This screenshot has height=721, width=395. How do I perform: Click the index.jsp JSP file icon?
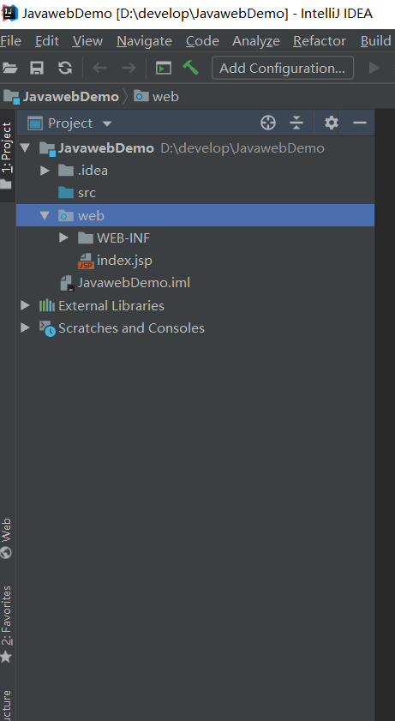coord(86,261)
